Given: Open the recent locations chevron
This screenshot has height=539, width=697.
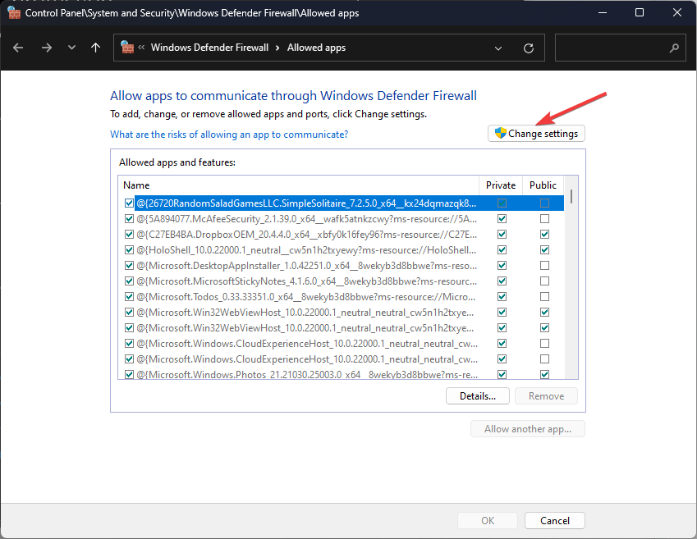Looking at the screenshot, I should coord(71,48).
